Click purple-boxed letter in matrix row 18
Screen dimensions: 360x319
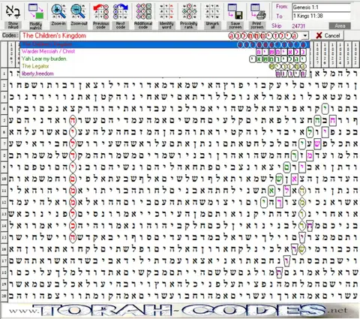pos(280,272)
